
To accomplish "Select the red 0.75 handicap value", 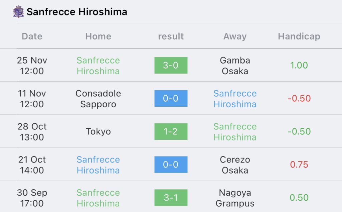I will coord(299,165).
